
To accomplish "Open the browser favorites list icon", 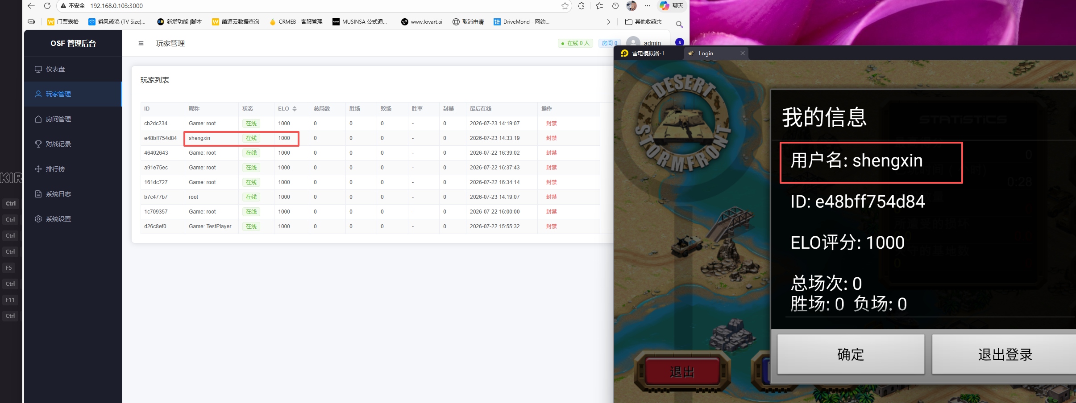I will [599, 6].
